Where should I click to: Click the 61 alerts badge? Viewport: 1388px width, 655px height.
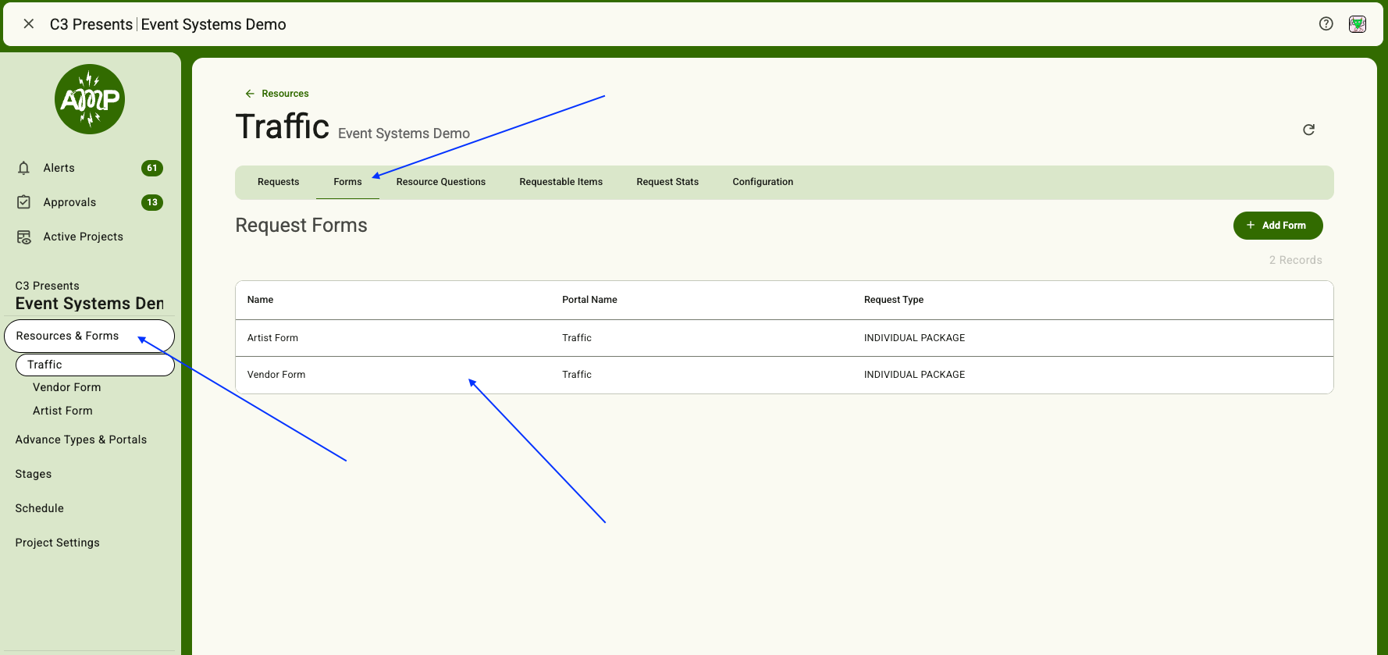pos(152,168)
